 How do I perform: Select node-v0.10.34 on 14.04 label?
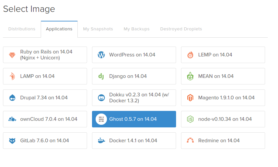pyautogui.click(x=225, y=119)
